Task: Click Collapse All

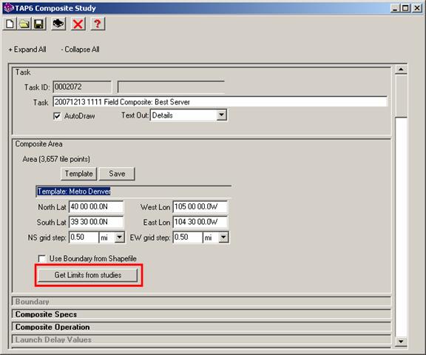Action: pyautogui.click(x=80, y=50)
